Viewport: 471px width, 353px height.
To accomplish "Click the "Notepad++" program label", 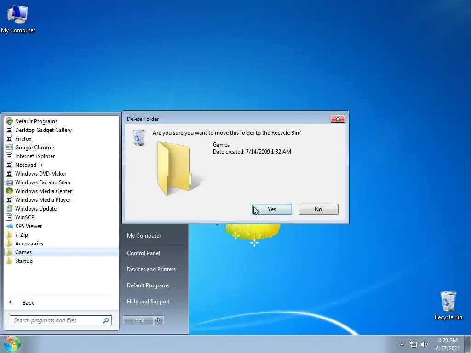I will [x=29, y=165].
